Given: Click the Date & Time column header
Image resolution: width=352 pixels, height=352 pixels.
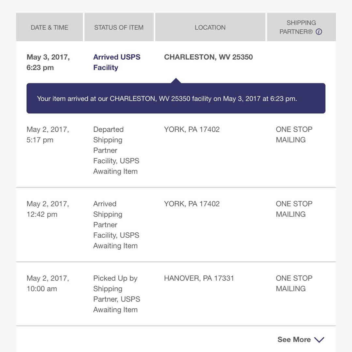Looking at the screenshot, I should (50, 27).
